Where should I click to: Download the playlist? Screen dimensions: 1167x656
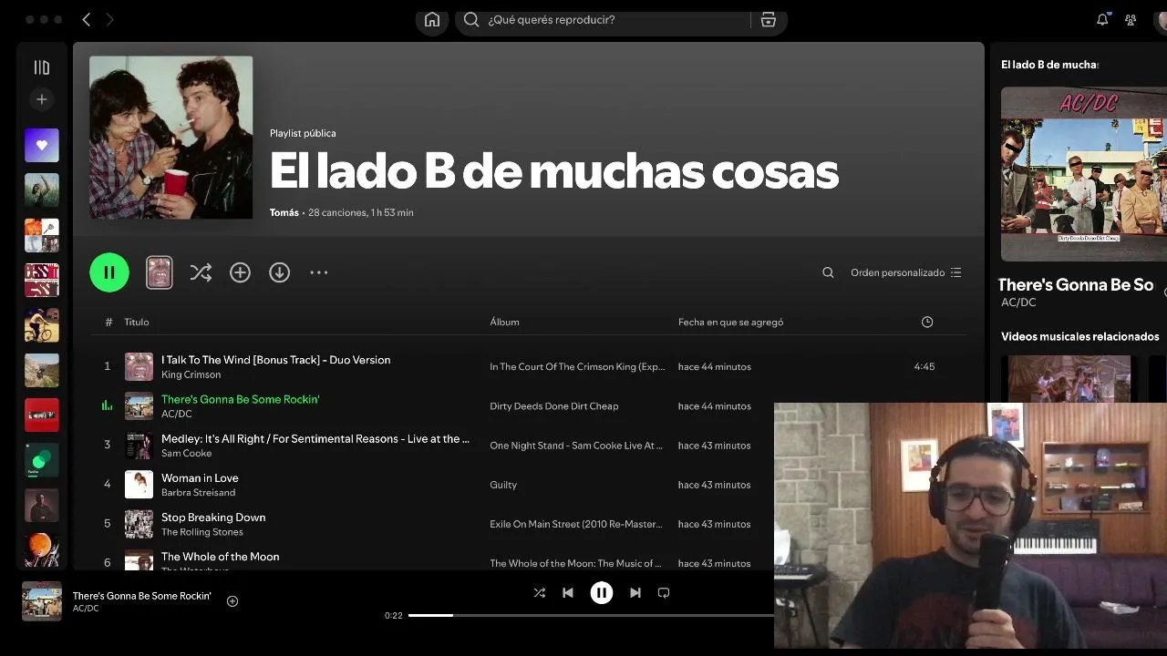coord(279,272)
